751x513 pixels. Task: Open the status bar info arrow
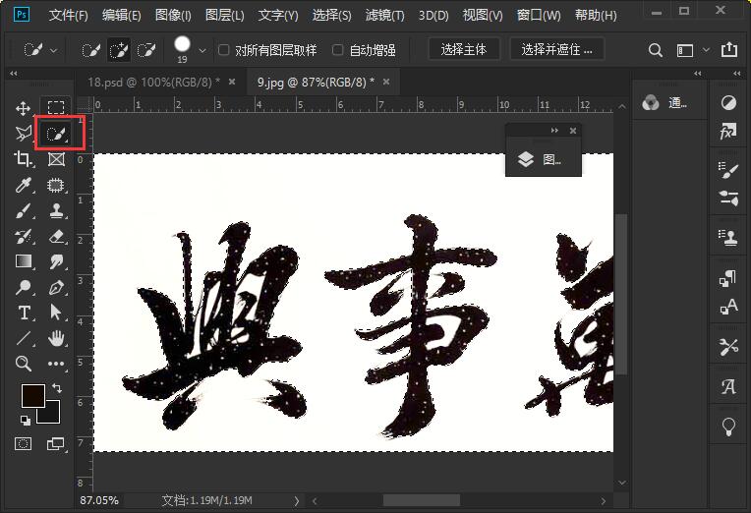pos(297,501)
